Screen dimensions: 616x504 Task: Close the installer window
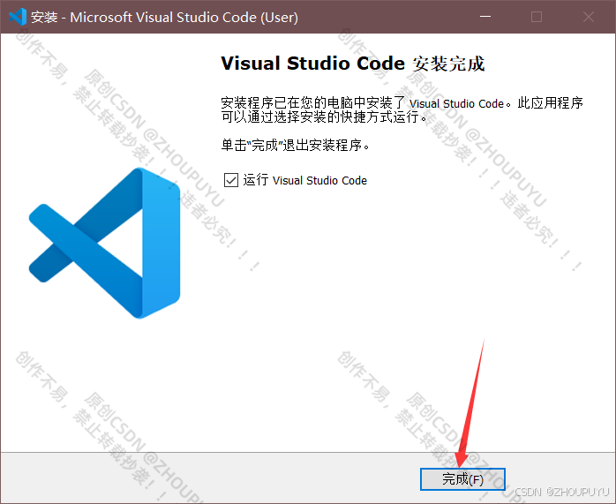[589, 17]
